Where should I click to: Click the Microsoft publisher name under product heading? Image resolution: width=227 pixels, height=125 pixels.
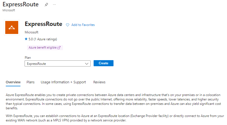coord(31,32)
